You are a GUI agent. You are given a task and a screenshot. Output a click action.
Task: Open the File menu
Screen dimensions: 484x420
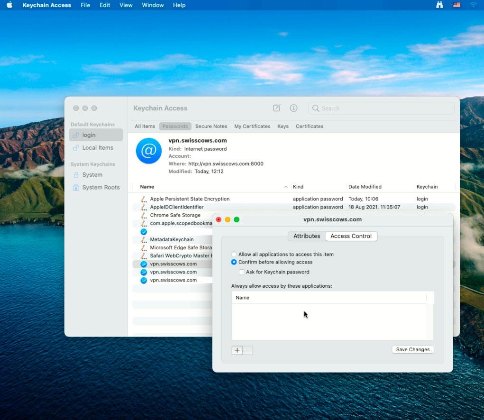click(85, 5)
